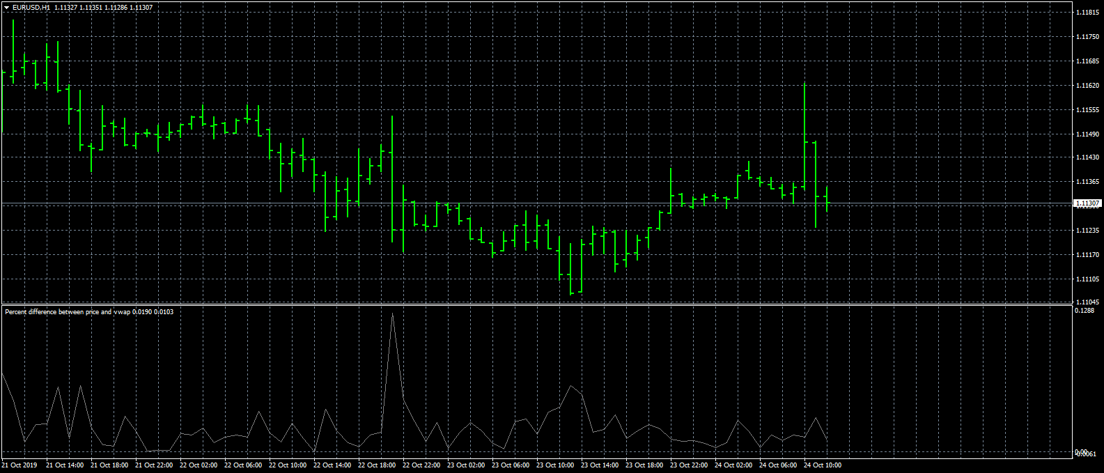Click the 1.11750 price axis label
Viewport: 1104px width, 473px height.
[1089, 37]
